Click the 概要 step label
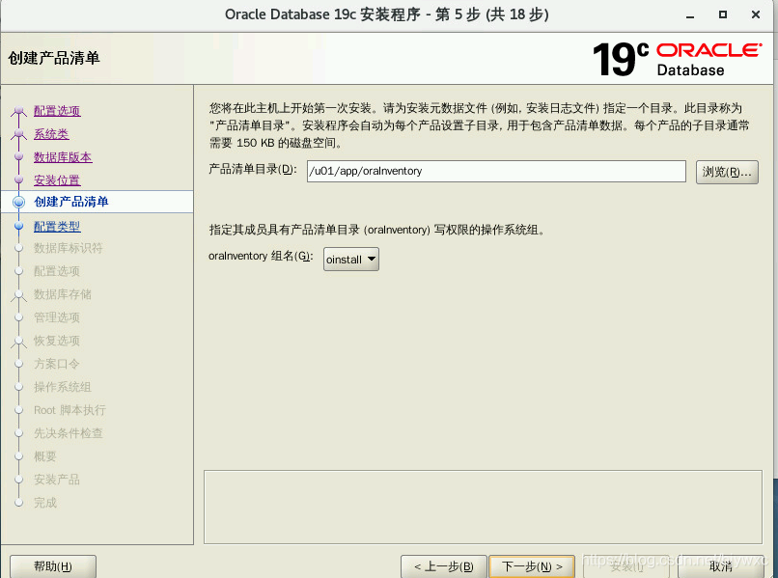 45,456
